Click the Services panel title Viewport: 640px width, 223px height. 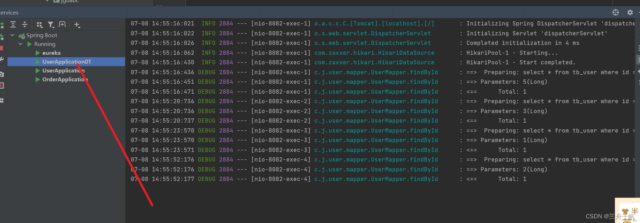(9, 12)
